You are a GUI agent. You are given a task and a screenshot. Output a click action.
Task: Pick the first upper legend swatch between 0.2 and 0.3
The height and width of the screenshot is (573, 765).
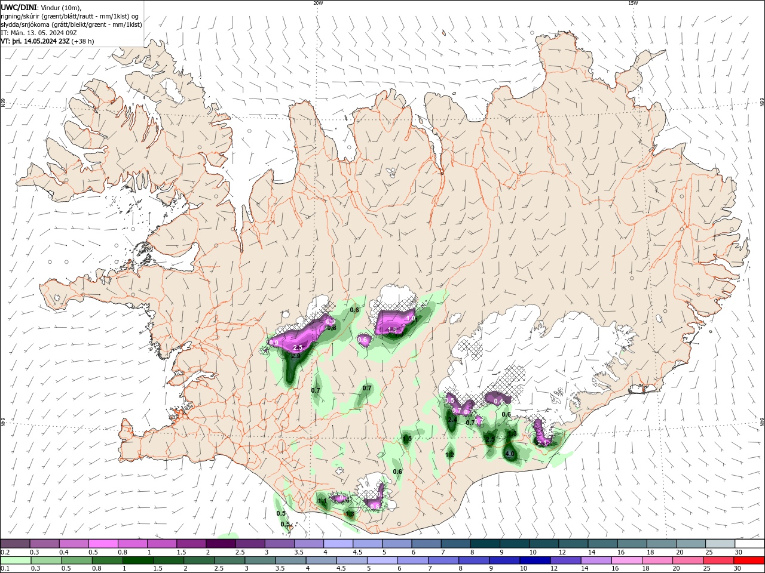[x=15, y=543]
